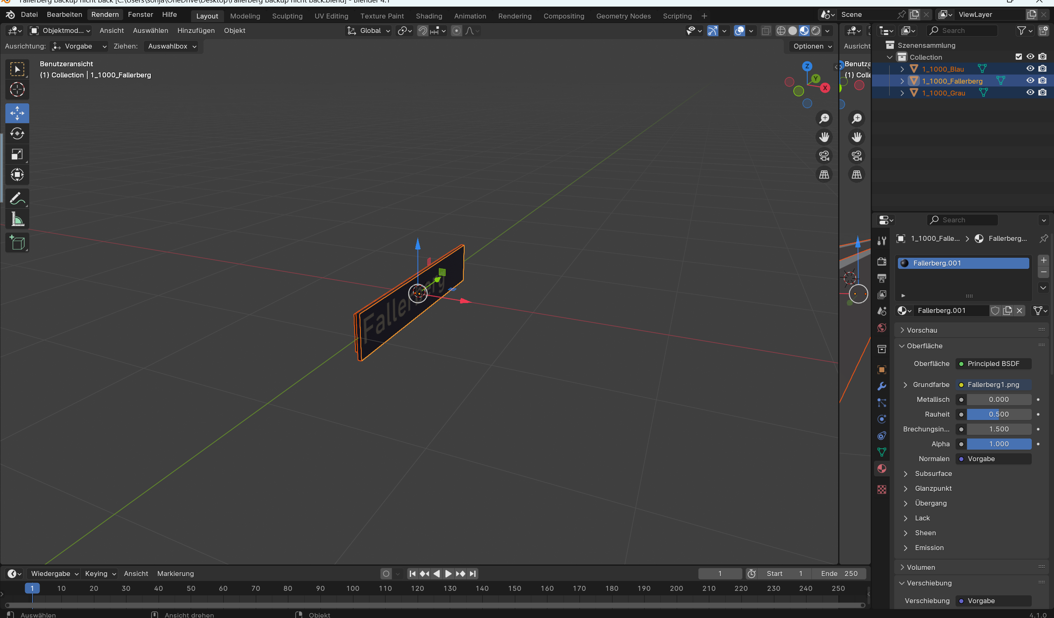
Task: Open the Rendern menu
Action: 105,14
